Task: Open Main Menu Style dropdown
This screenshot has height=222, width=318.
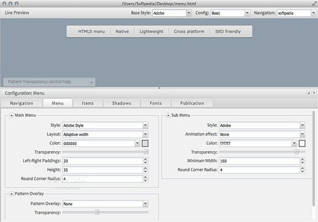Action: tap(146, 125)
